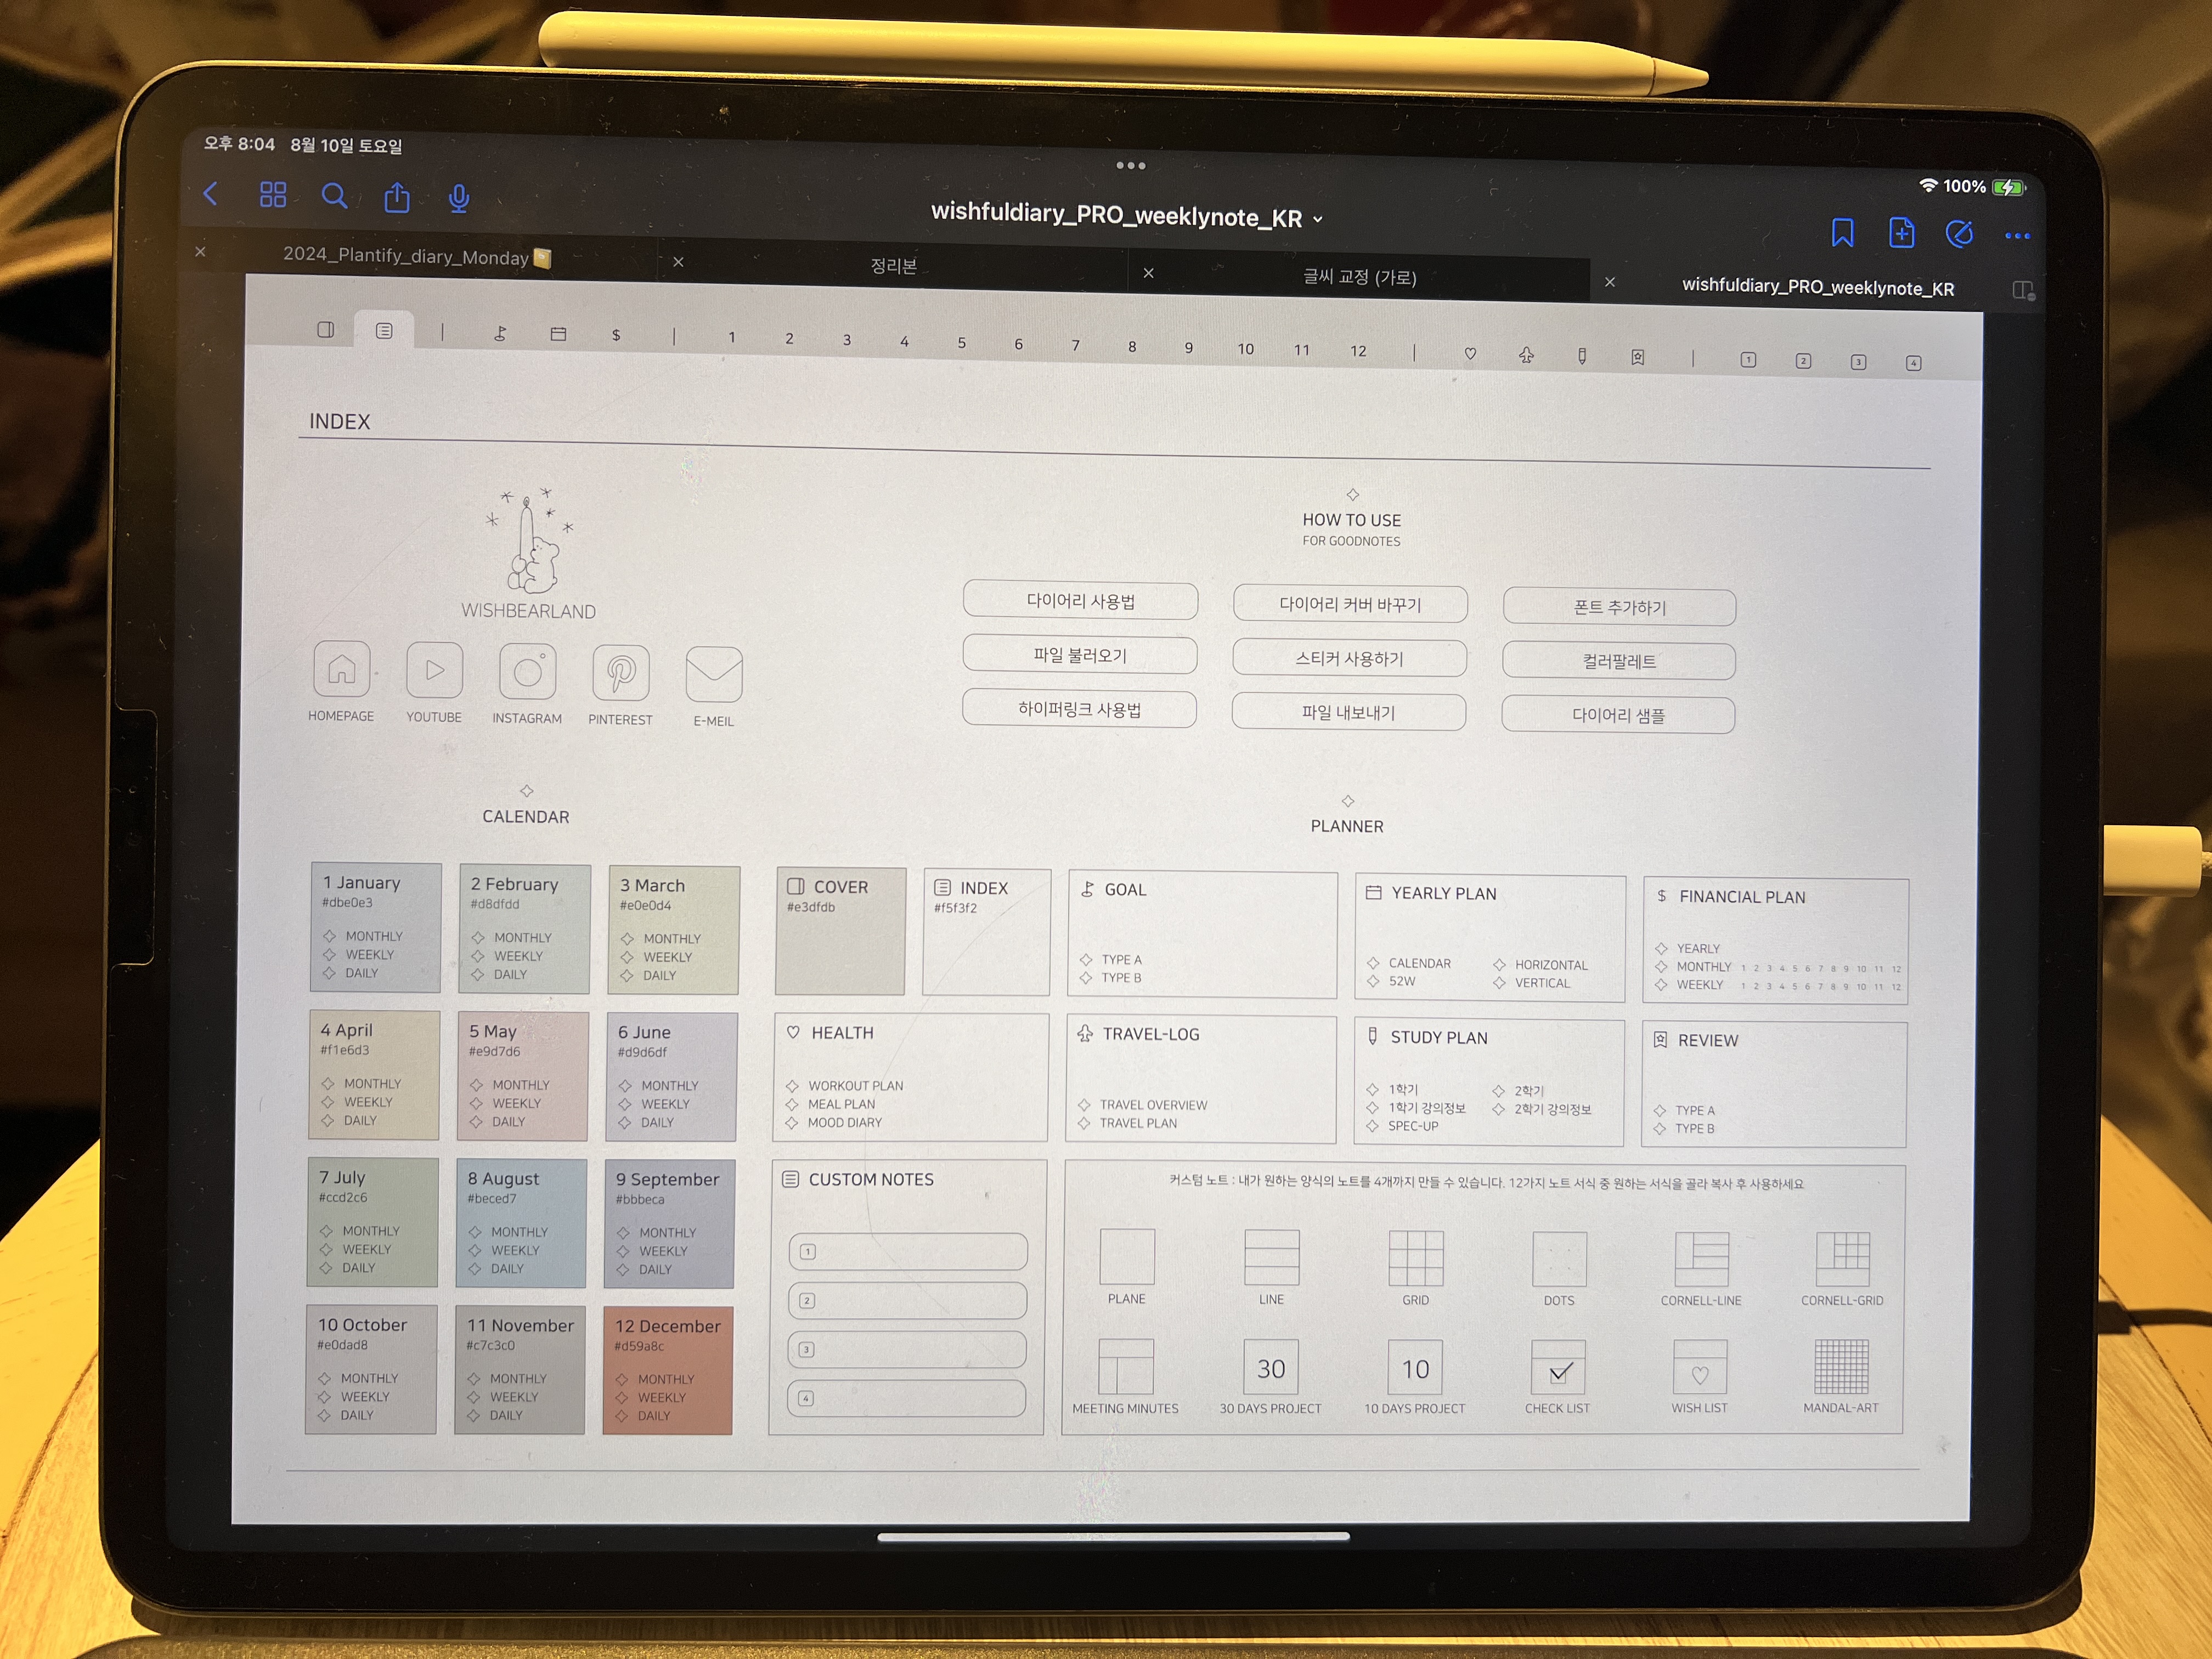The image size is (2212, 1659).
Task: Open the 다이어리 사용법 button
Action: coord(1080,601)
